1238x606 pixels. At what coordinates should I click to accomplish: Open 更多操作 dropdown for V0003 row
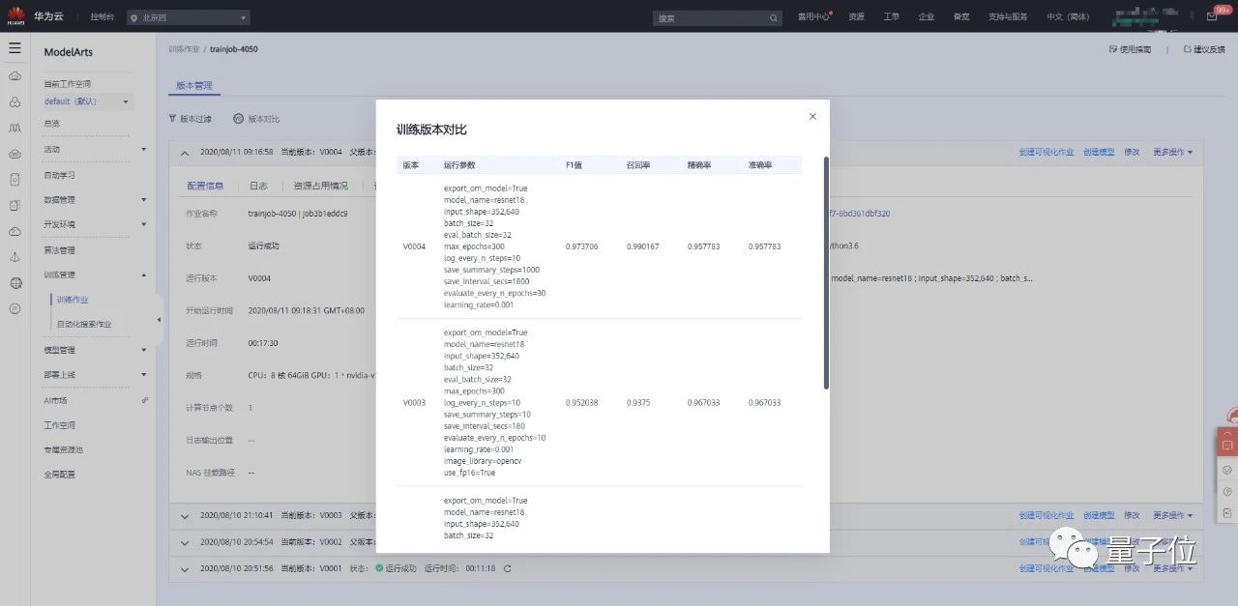(x=1172, y=516)
